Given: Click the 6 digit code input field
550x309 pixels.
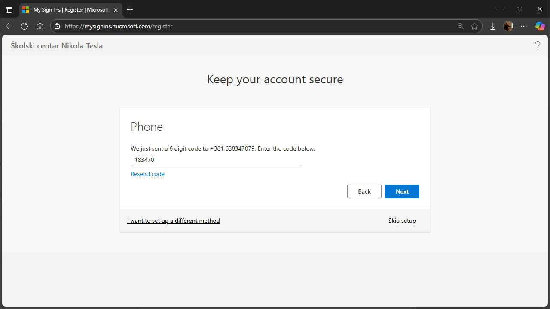Looking at the screenshot, I should [x=217, y=160].
